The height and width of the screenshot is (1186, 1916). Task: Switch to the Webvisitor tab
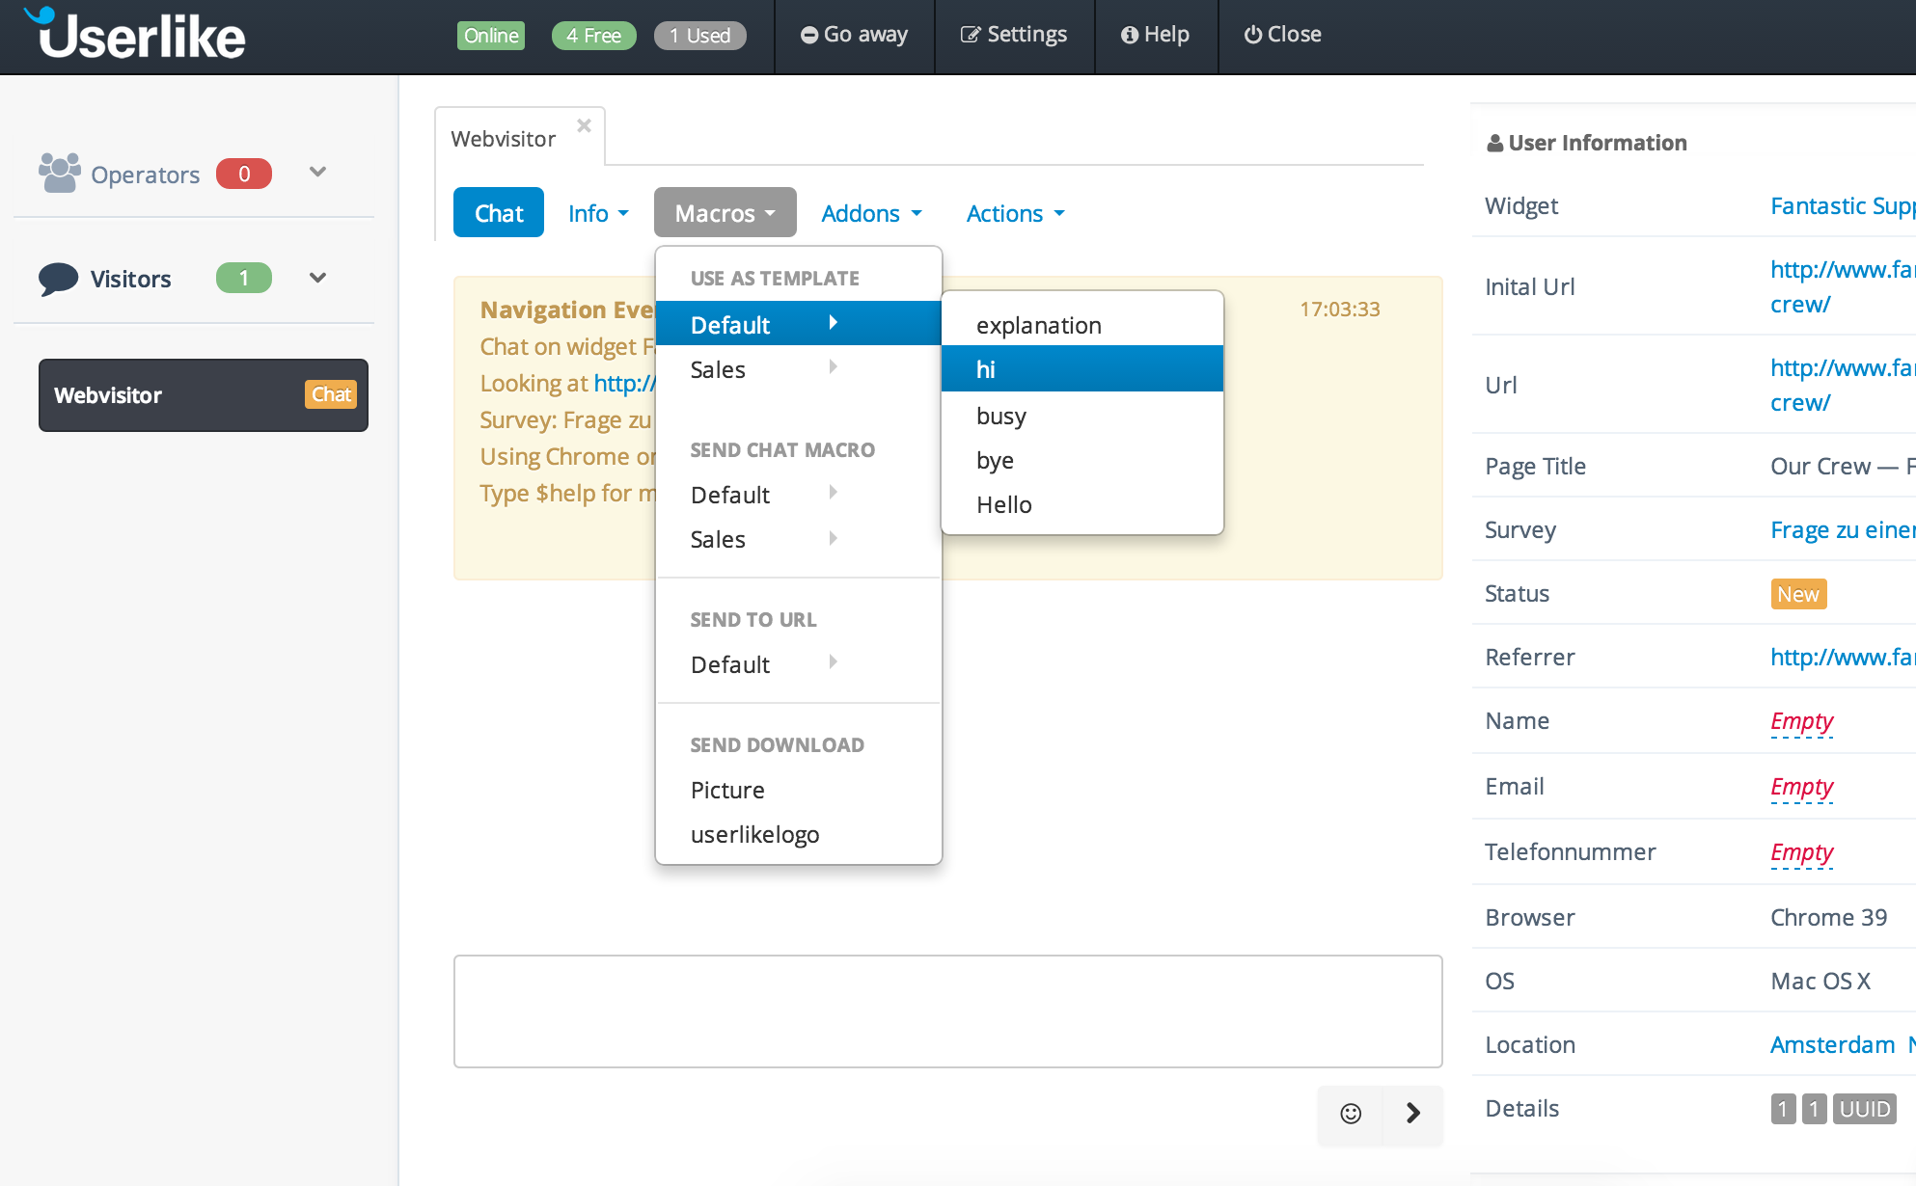[x=504, y=139]
